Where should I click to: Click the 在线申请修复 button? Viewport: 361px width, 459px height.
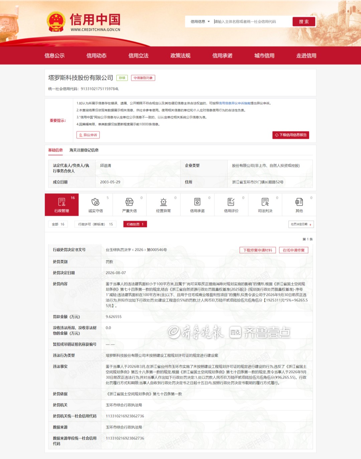(294, 250)
